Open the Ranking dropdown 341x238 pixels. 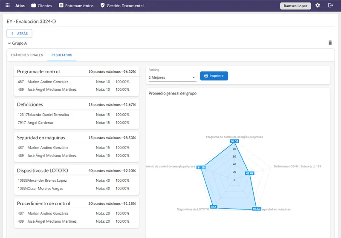coord(172,77)
